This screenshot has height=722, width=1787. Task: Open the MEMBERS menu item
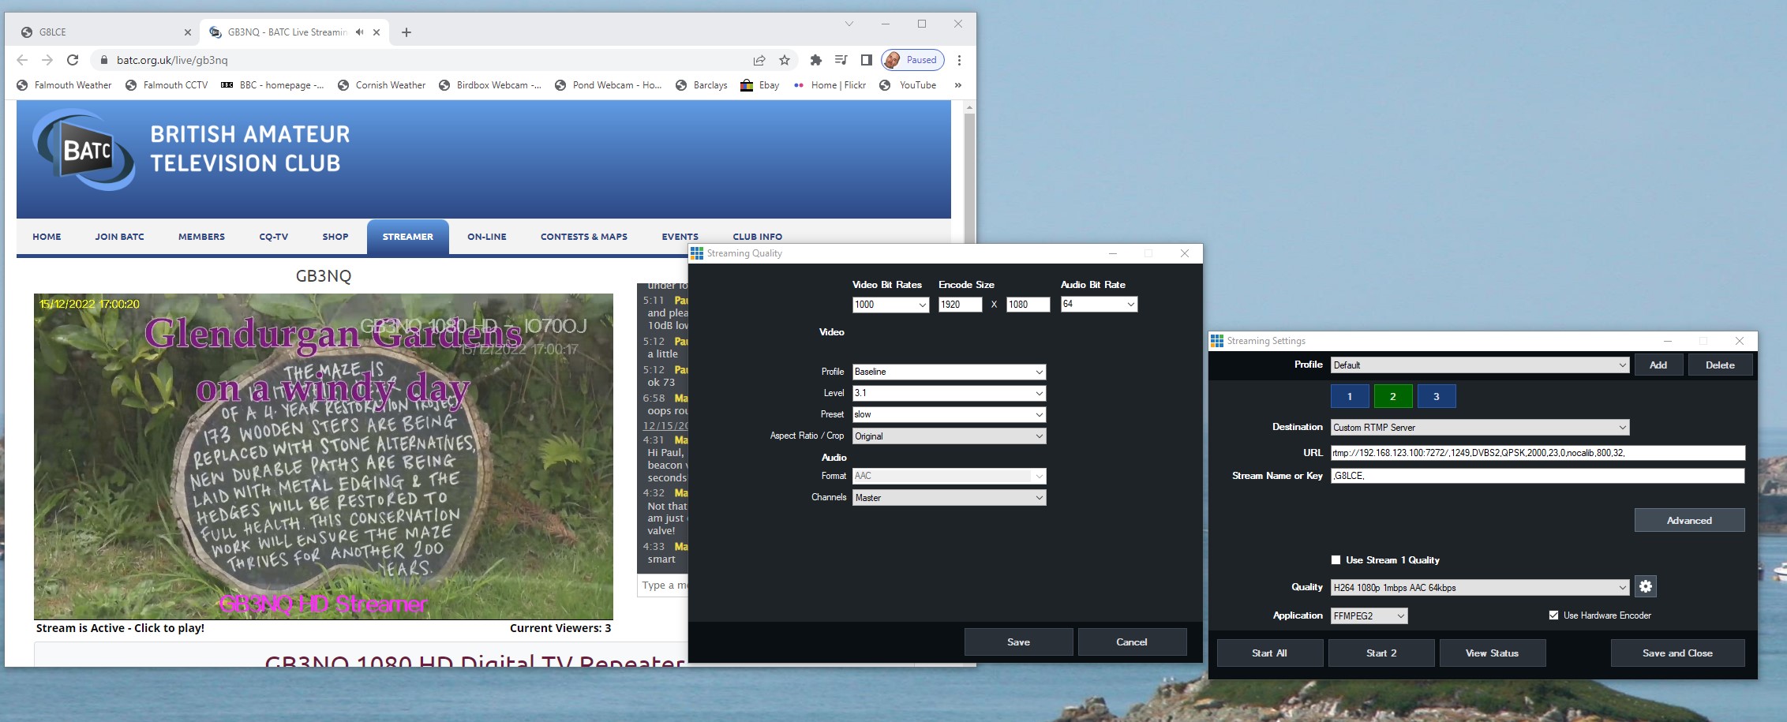[201, 237]
